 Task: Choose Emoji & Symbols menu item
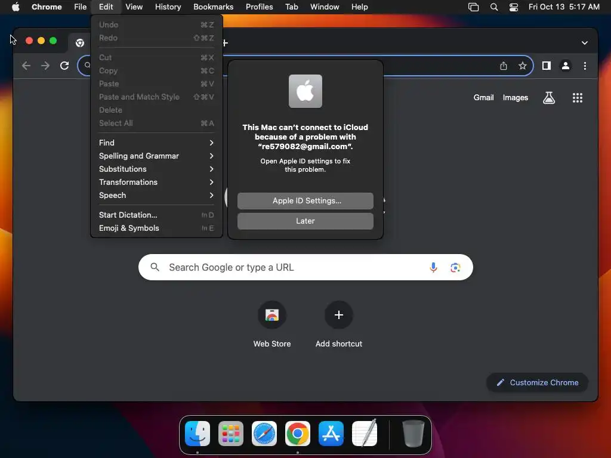click(x=156, y=228)
